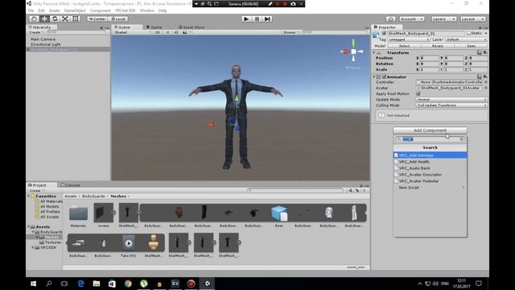Open Transform component gear settings
The width and height of the screenshot is (515, 290).
(x=485, y=52)
